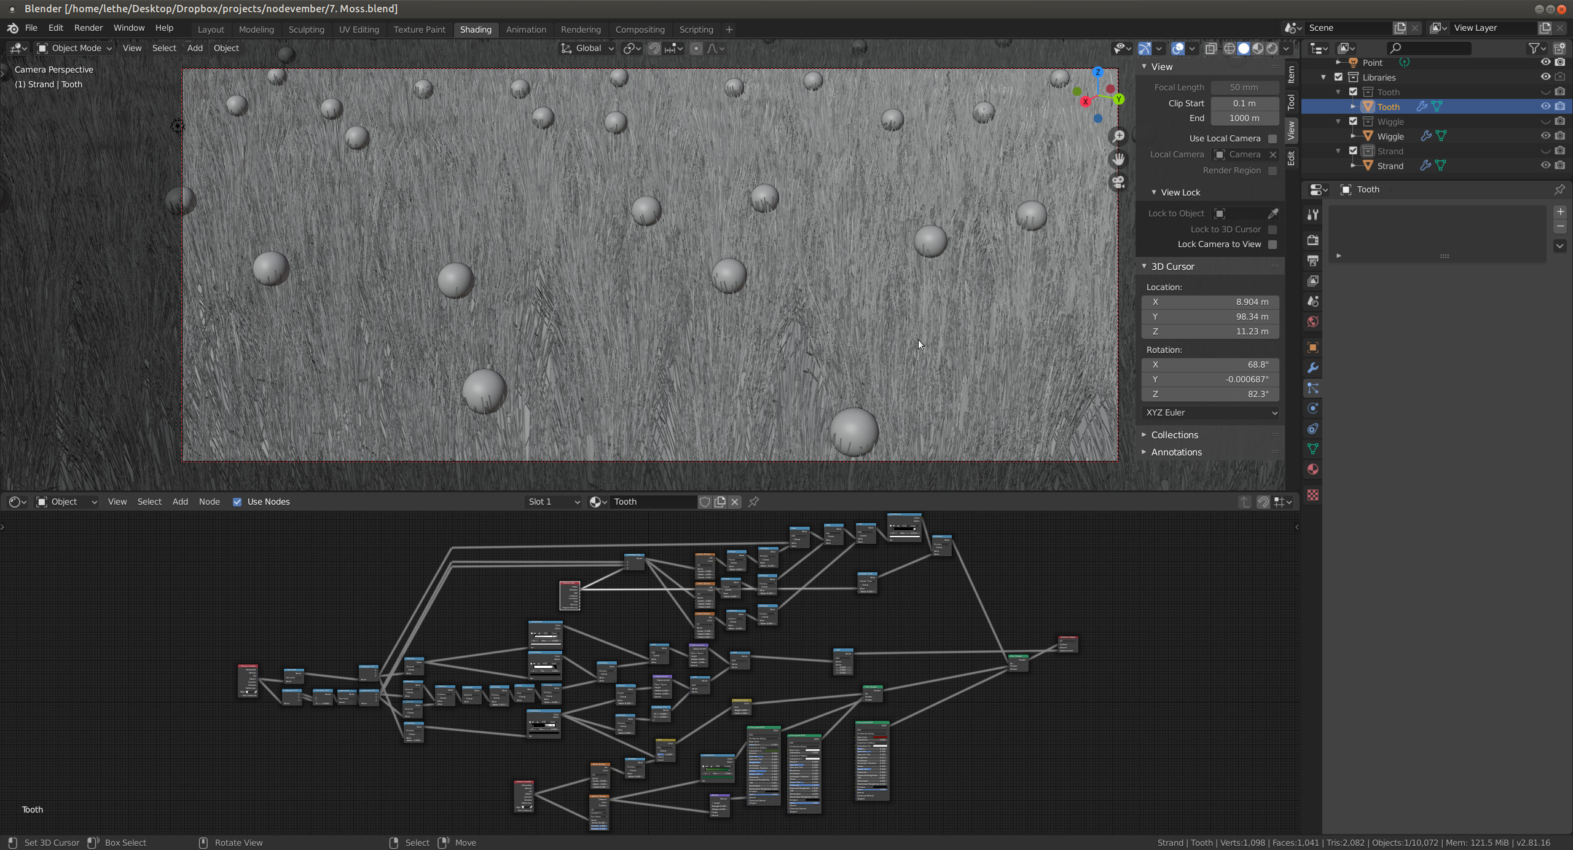
Task: Open the Global transform orientation dropdown
Action: (587, 48)
